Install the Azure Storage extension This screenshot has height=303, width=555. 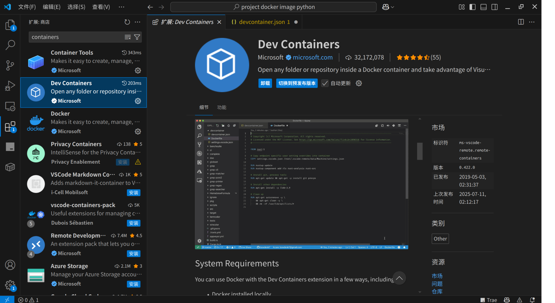tap(133, 284)
